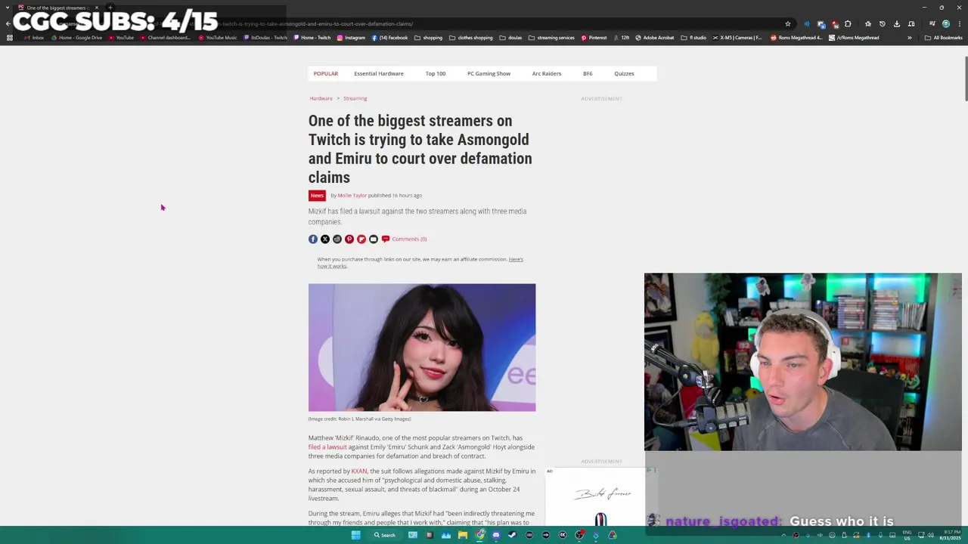This screenshot has height=544, width=968.
Task: Open the POPULAR nav item
Action: (x=326, y=73)
